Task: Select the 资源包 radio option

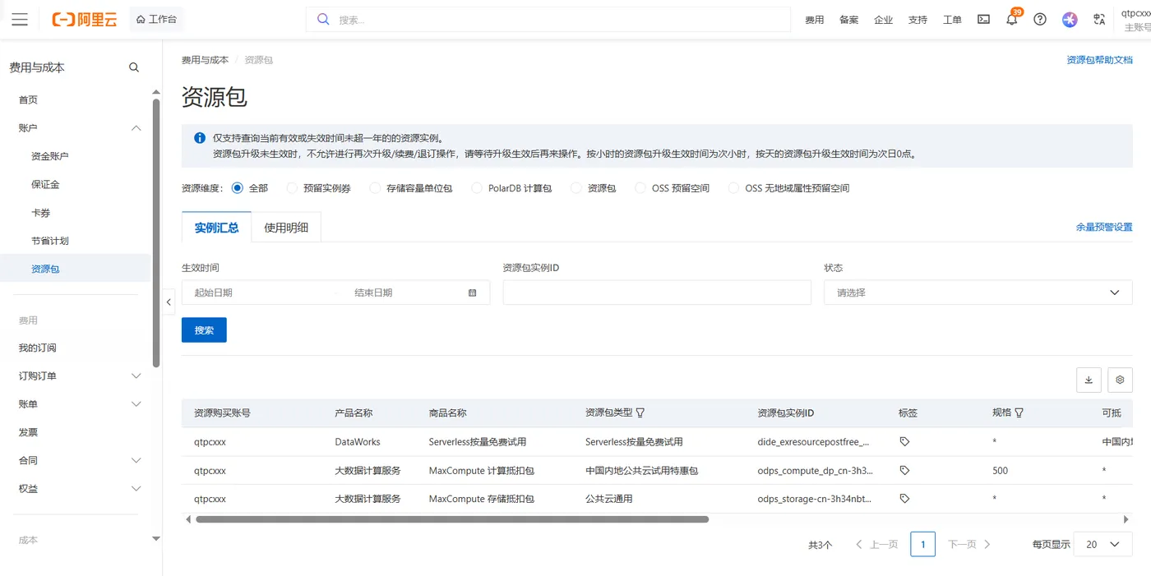Action: coord(576,188)
